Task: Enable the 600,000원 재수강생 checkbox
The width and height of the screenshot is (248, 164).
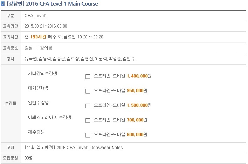Action: (x=88, y=135)
